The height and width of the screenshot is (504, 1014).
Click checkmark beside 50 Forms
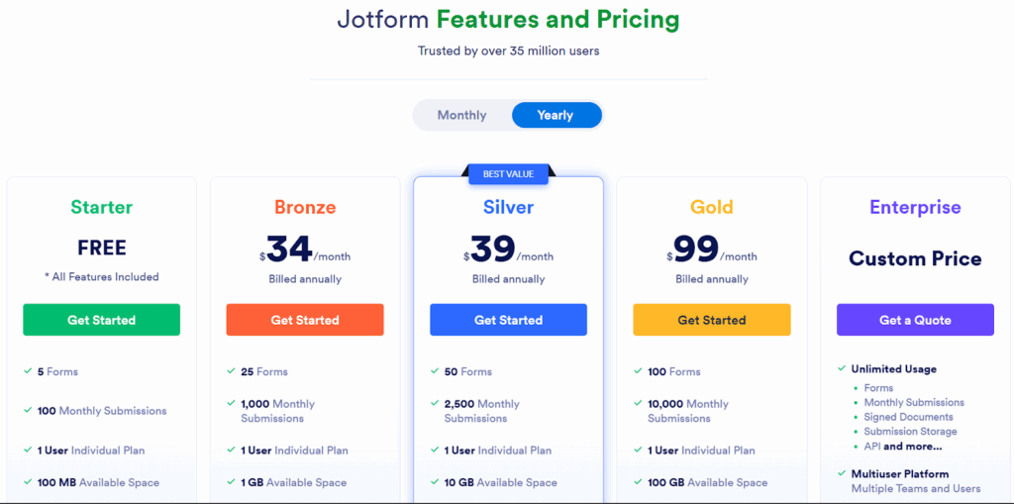[x=435, y=371]
